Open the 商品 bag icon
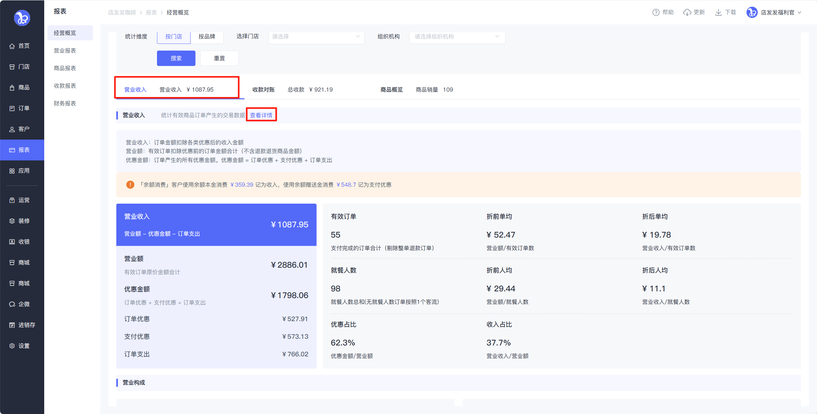 12,88
